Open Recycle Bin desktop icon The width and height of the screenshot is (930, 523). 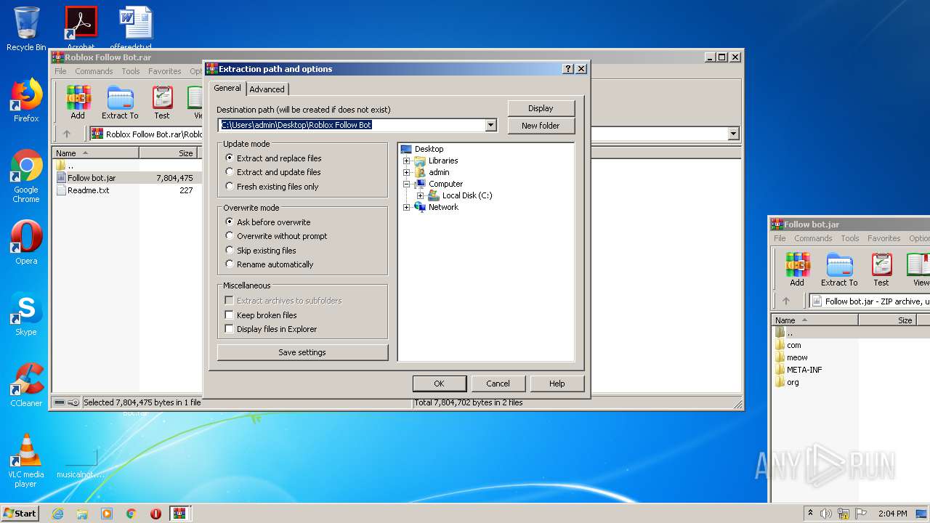pyautogui.click(x=26, y=29)
